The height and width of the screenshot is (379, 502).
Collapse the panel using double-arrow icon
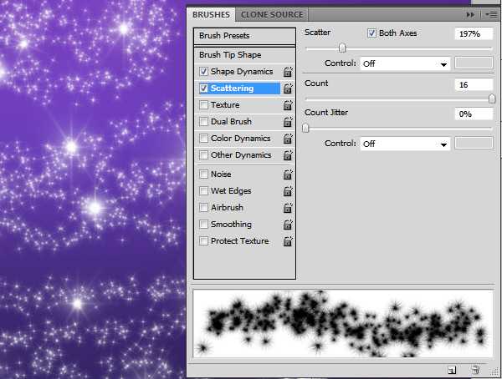coord(470,15)
